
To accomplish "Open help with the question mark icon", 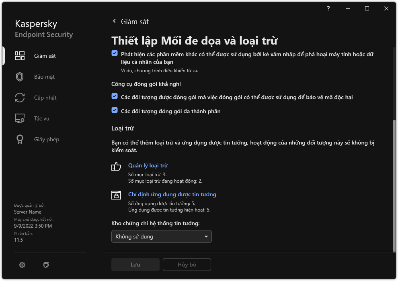I will (x=328, y=8).
